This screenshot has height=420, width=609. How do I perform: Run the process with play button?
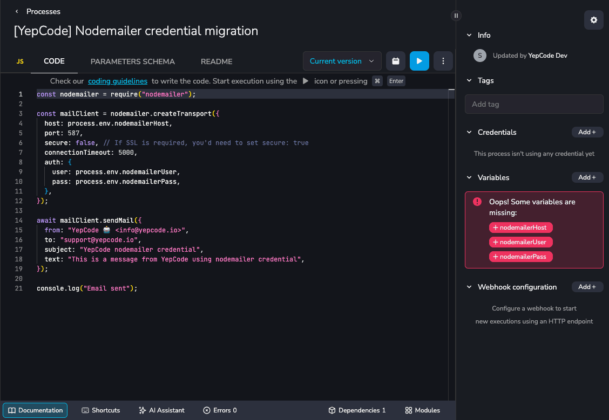419,61
